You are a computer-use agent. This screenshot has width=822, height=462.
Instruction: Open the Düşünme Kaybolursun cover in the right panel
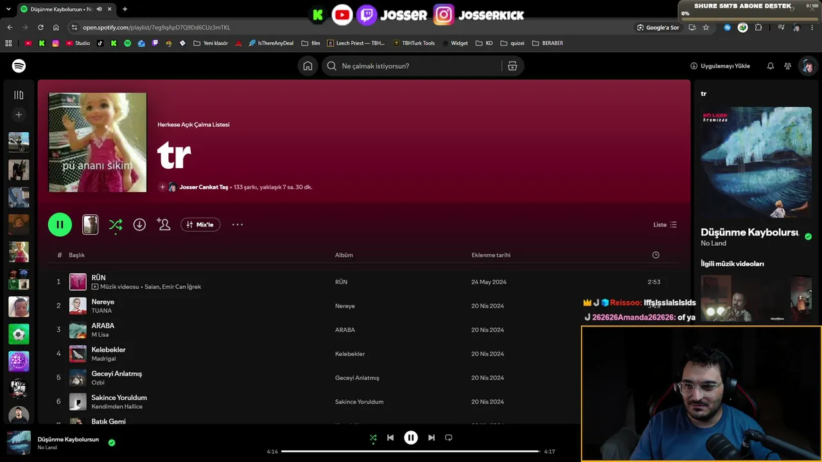click(756, 162)
